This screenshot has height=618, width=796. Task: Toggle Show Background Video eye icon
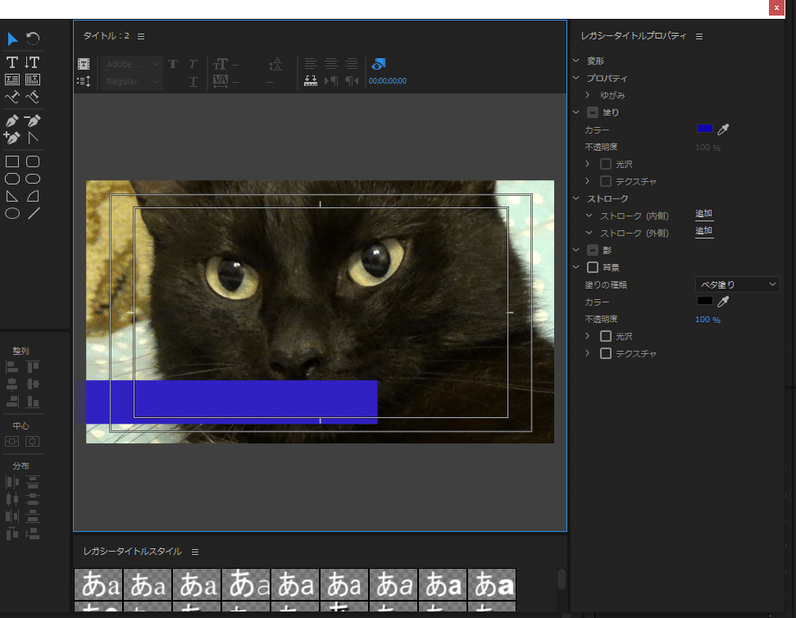pyautogui.click(x=378, y=64)
